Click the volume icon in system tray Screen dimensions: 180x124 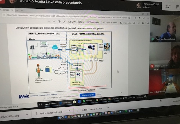coord(131,98)
